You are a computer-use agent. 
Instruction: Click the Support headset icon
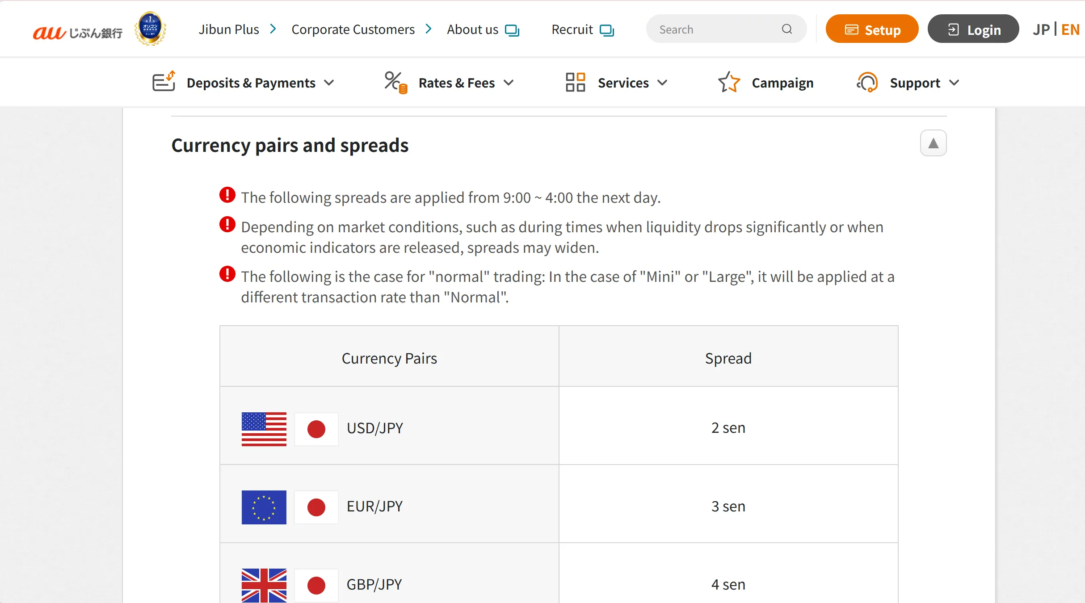867,82
